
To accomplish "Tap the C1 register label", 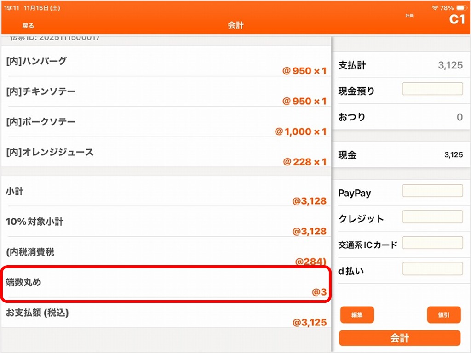I will [x=457, y=20].
